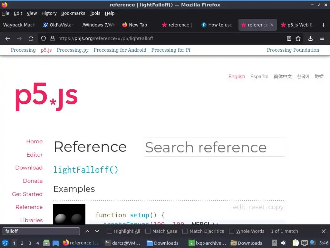Switch to How to use tab
Screen dimensions: 330x248
[x=217, y=25]
